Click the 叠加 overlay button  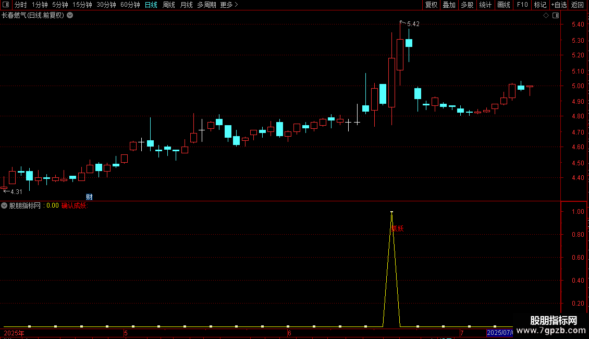tap(449, 5)
